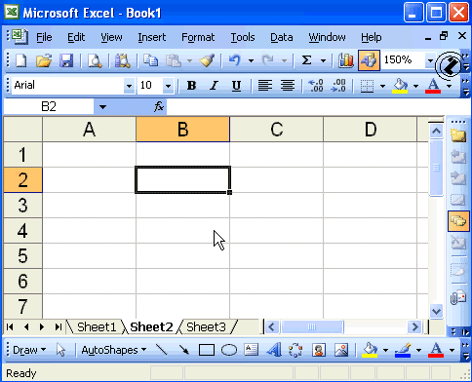Screen dimensions: 472x382
Task: Click the Undo arrow icon
Action: 235,60
